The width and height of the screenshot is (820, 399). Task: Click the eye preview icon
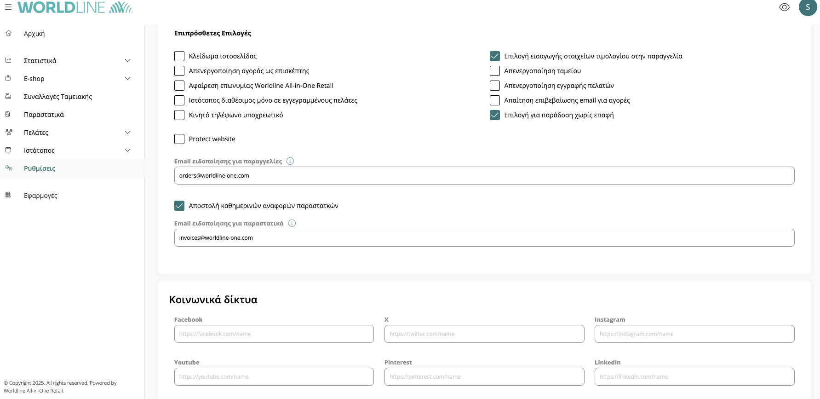coord(784,7)
